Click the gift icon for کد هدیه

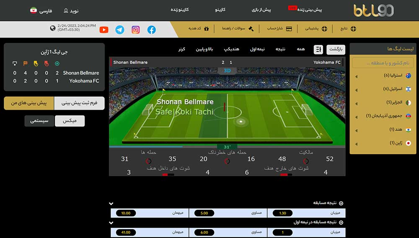(x=206, y=28)
